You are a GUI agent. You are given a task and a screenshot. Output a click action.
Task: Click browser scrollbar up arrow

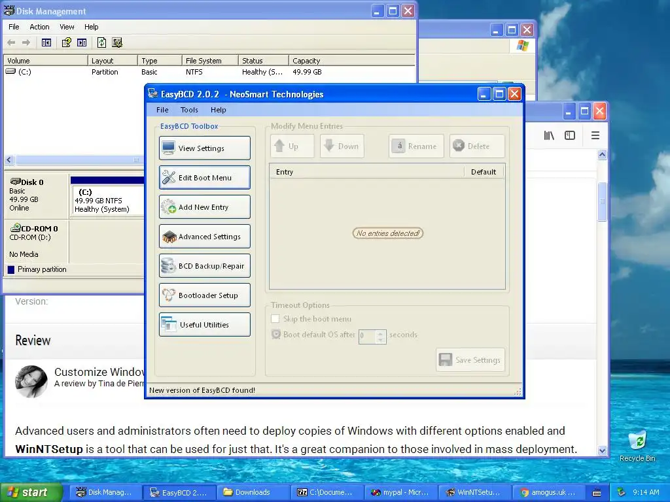(x=602, y=154)
